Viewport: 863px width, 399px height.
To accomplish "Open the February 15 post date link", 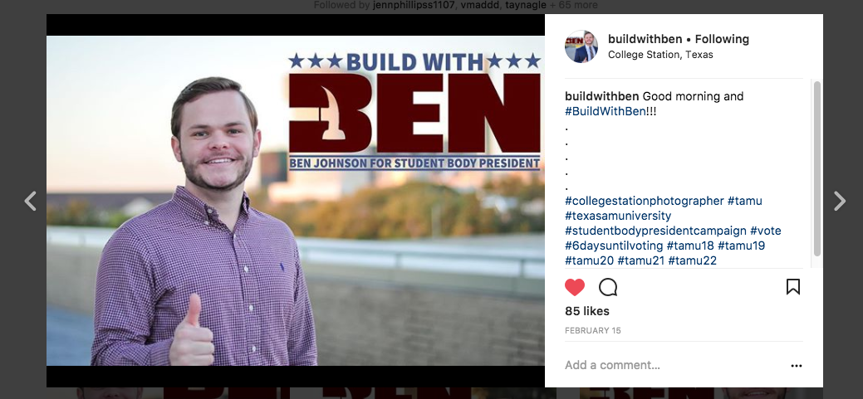I will coord(593,330).
